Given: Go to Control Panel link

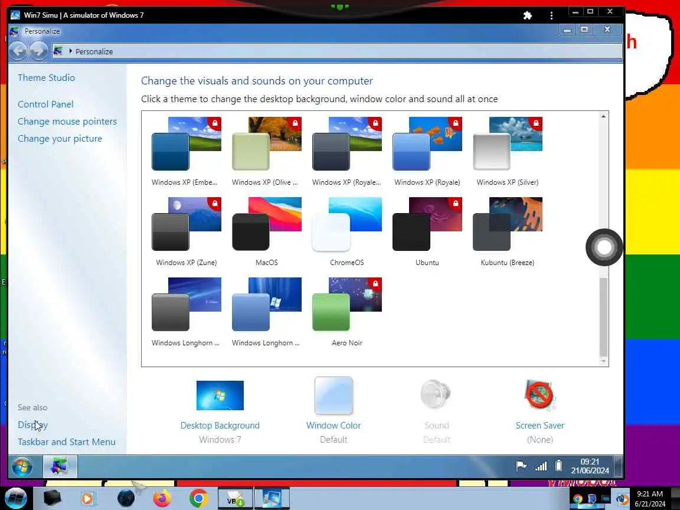Looking at the screenshot, I should pos(45,104).
